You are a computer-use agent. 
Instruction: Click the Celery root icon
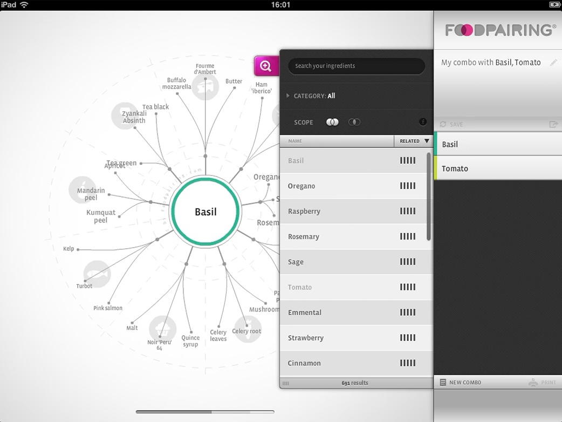point(248,328)
